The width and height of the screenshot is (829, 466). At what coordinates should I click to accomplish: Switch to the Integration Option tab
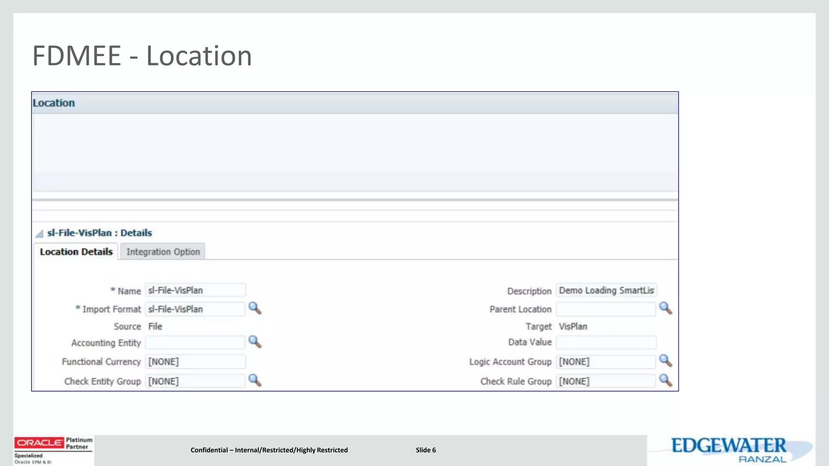point(163,252)
